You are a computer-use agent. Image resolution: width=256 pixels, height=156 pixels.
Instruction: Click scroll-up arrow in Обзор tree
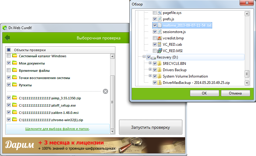tap(247, 14)
